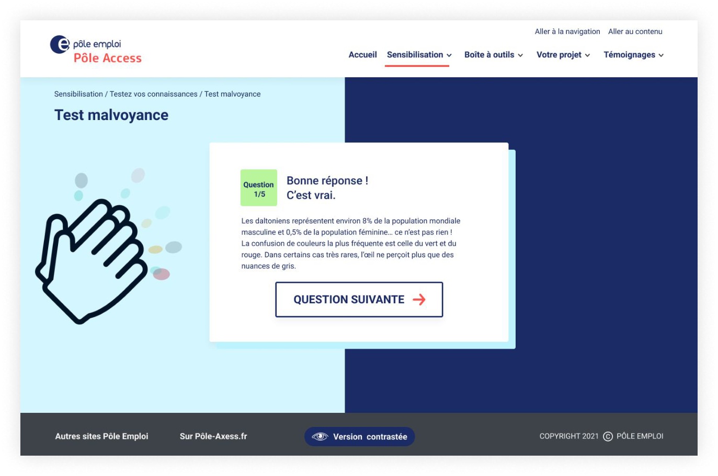Expand the Votre projet chevron
Screen dimensions: 718x476
[587, 55]
